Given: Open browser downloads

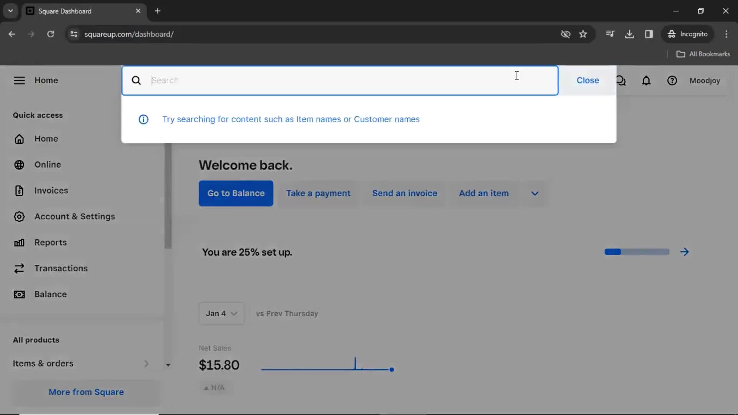Looking at the screenshot, I should pyautogui.click(x=629, y=34).
